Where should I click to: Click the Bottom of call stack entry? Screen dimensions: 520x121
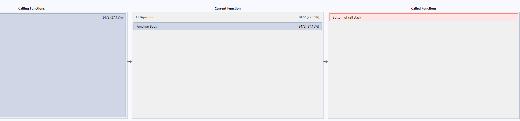pos(424,17)
